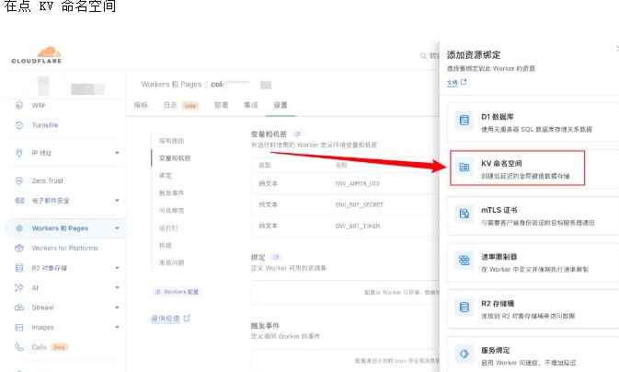619x372 pixels.
Task: Click 纯文本 type in ENV_ADMIN_UID row
Action: click(x=268, y=183)
